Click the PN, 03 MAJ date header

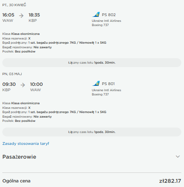click(12, 74)
